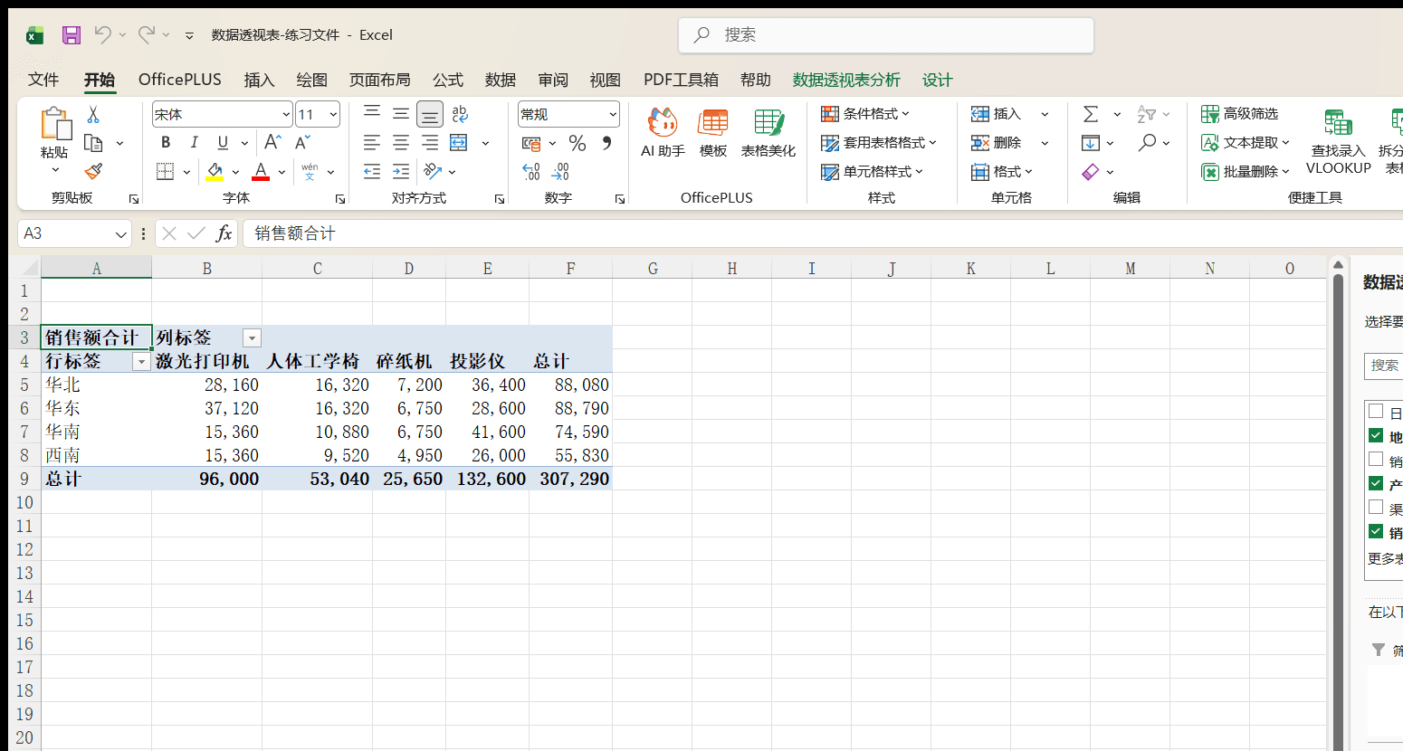Uncheck the second checked field 地 checkbox
The width and height of the screenshot is (1403, 751).
pyautogui.click(x=1376, y=435)
